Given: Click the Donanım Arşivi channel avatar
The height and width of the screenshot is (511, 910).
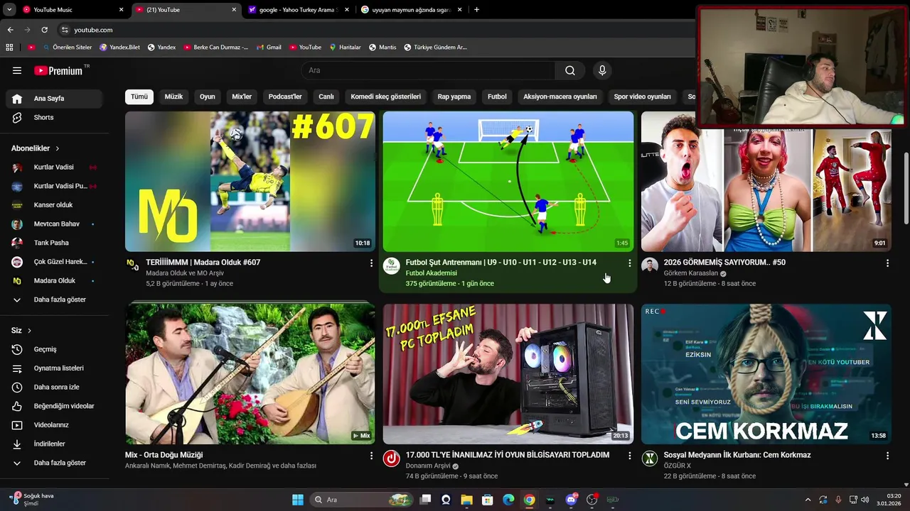Looking at the screenshot, I should [x=392, y=458].
